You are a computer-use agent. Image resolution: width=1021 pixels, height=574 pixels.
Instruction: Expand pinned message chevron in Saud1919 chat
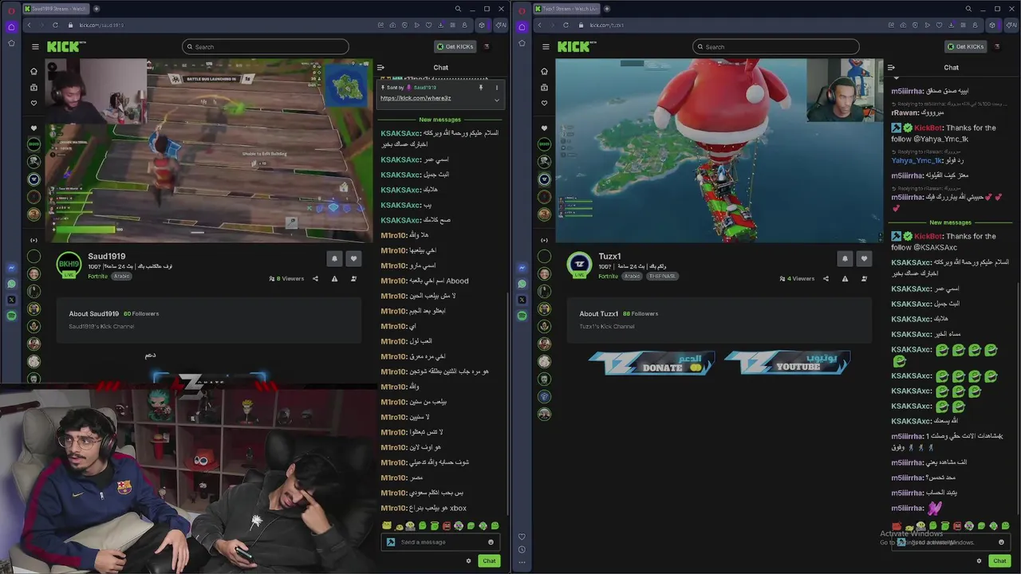[496, 99]
